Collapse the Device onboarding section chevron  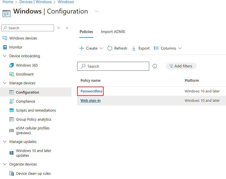pyautogui.click(x=5, y=56)
